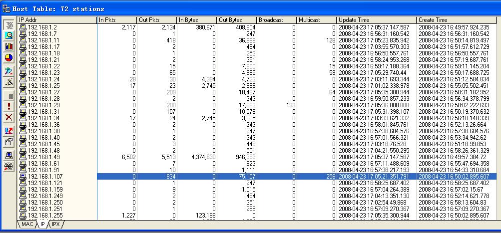Select the 192.168.1.36 address text

pyautogui.click(x=44, y=125)
